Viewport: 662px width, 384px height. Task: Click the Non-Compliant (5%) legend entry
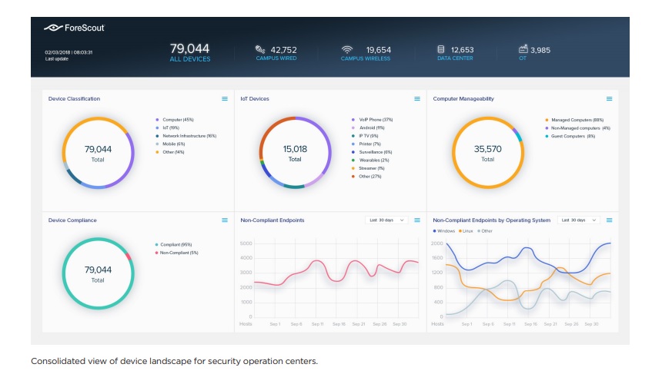(x=179, y=252)
